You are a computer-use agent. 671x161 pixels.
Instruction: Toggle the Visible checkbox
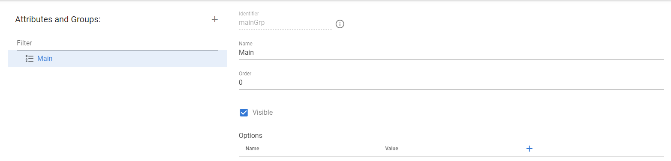pyautogui.click(x=244, y=113)
